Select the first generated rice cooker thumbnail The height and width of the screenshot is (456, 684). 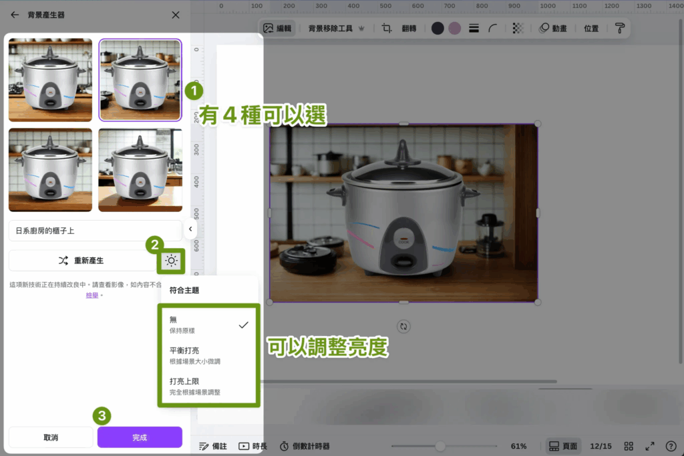50,80
